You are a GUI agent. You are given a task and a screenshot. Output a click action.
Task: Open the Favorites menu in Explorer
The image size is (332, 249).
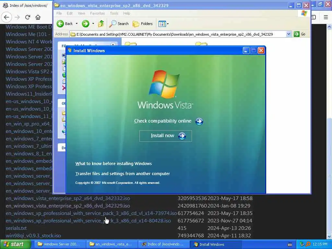[97, 13]
